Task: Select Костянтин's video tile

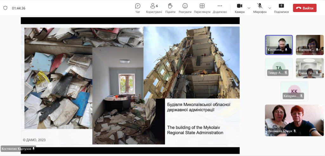Action: pos(279,45)
